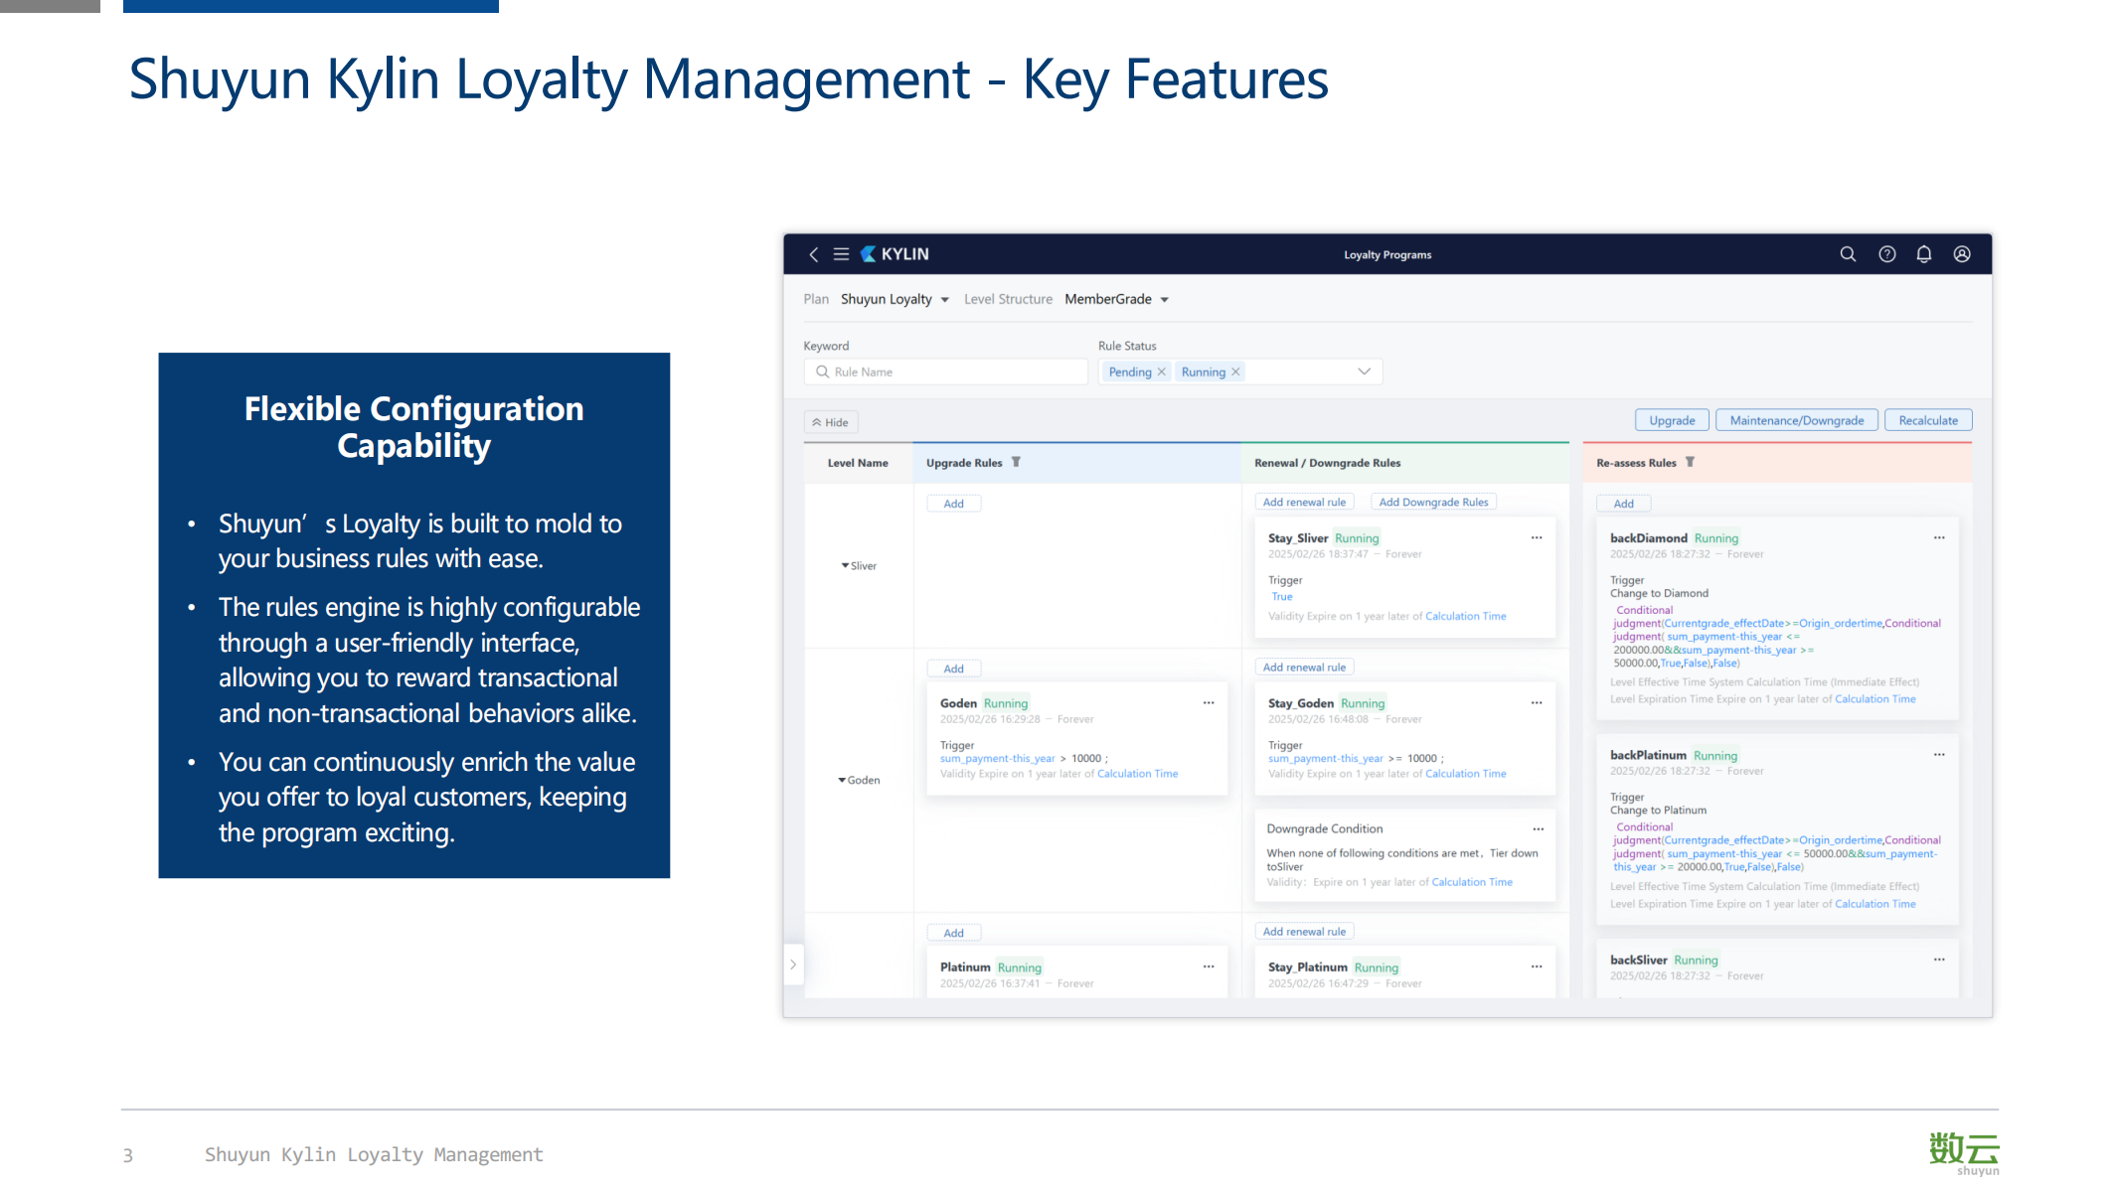The image size is (2120, 1192).
Task: Go back using the header arrow
Action: tap(813, 254)
